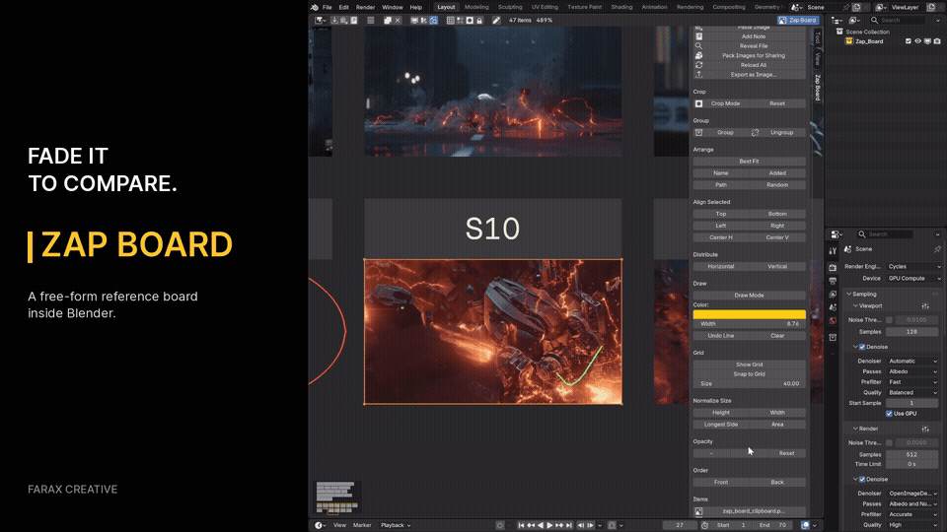Open the File menu
Screen dimensions: 947x532
[327, 7]
